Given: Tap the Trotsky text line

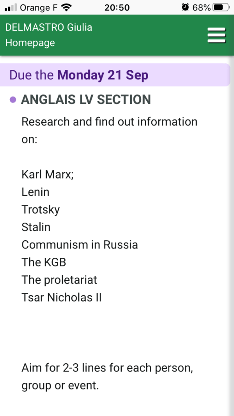Looking at the screenshot, I should click(41, 210).
